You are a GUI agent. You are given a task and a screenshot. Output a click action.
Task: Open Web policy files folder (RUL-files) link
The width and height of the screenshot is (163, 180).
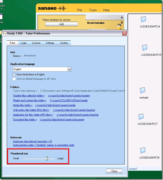(31, 110)
